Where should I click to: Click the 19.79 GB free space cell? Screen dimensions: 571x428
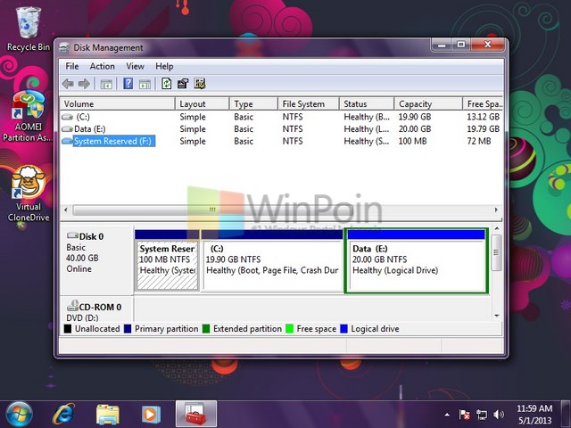coord(483,128)
